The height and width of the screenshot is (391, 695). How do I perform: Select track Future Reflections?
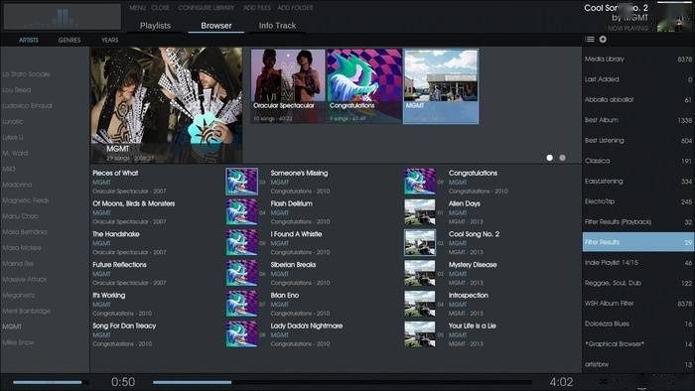click(x=119, y=265)
